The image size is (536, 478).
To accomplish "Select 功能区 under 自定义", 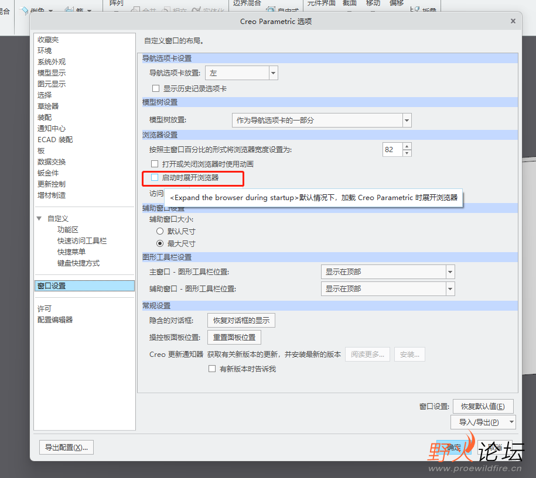I will (68, 229).
